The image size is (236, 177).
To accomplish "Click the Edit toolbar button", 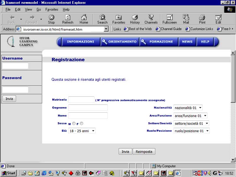I will tap(218, 19).
